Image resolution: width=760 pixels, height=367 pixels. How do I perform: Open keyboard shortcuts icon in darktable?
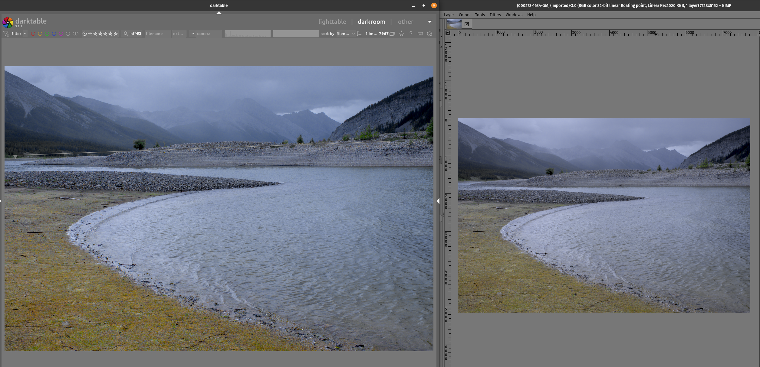[420, 34]
